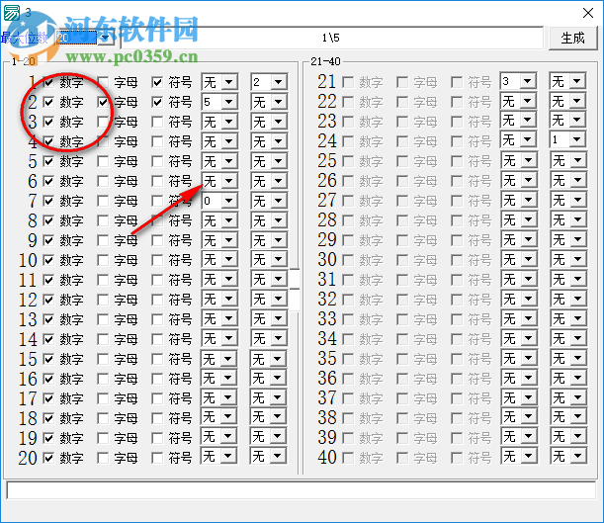604x523 pixels.
Task: Uncheck 数字 checkbox in row 10
Action: [x=48, y=260]
